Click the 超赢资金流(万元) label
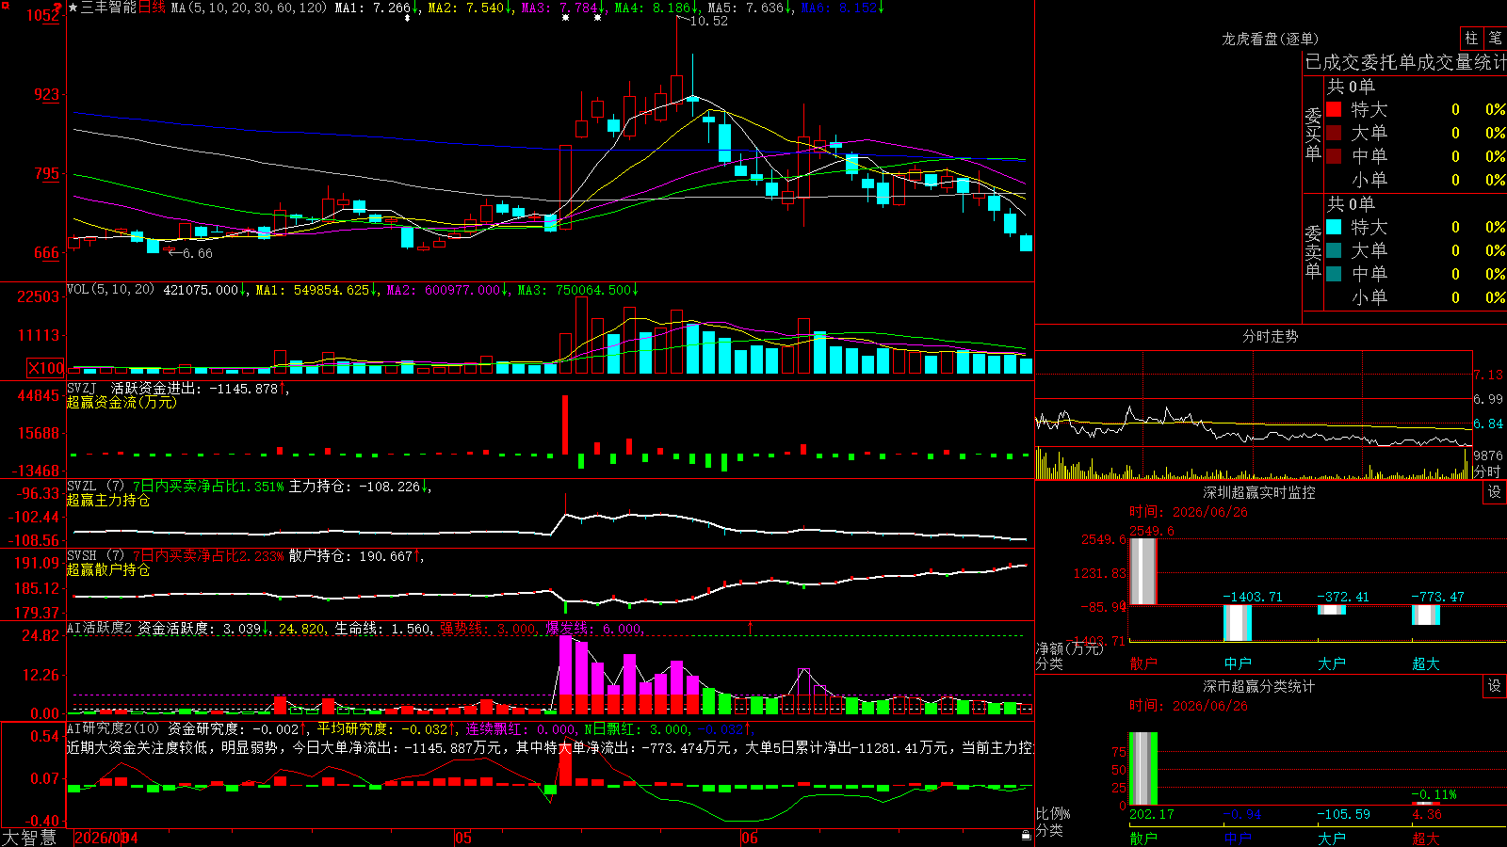1507x847 pixels. 122,402
